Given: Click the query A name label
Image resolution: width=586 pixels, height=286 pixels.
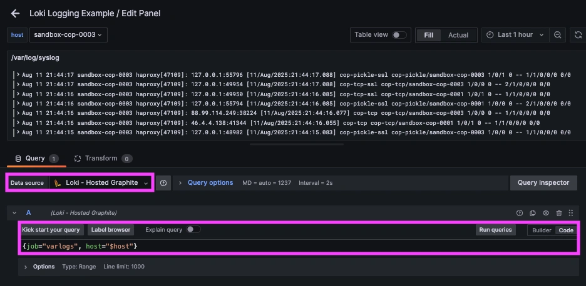Looking at the screenshot, I should (28, 212).
